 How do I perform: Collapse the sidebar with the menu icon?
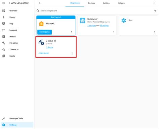pyautogui.click(x=4, y=3)
